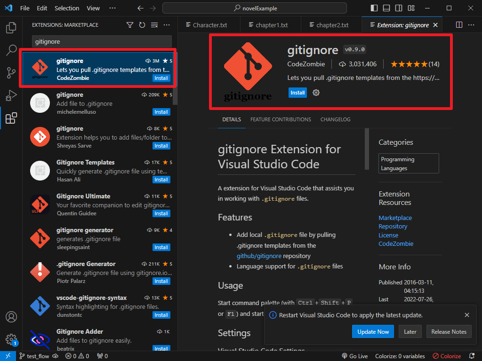Click the Colorize status bar item
This screenshot has height=361, width=482.
point(447,356)
